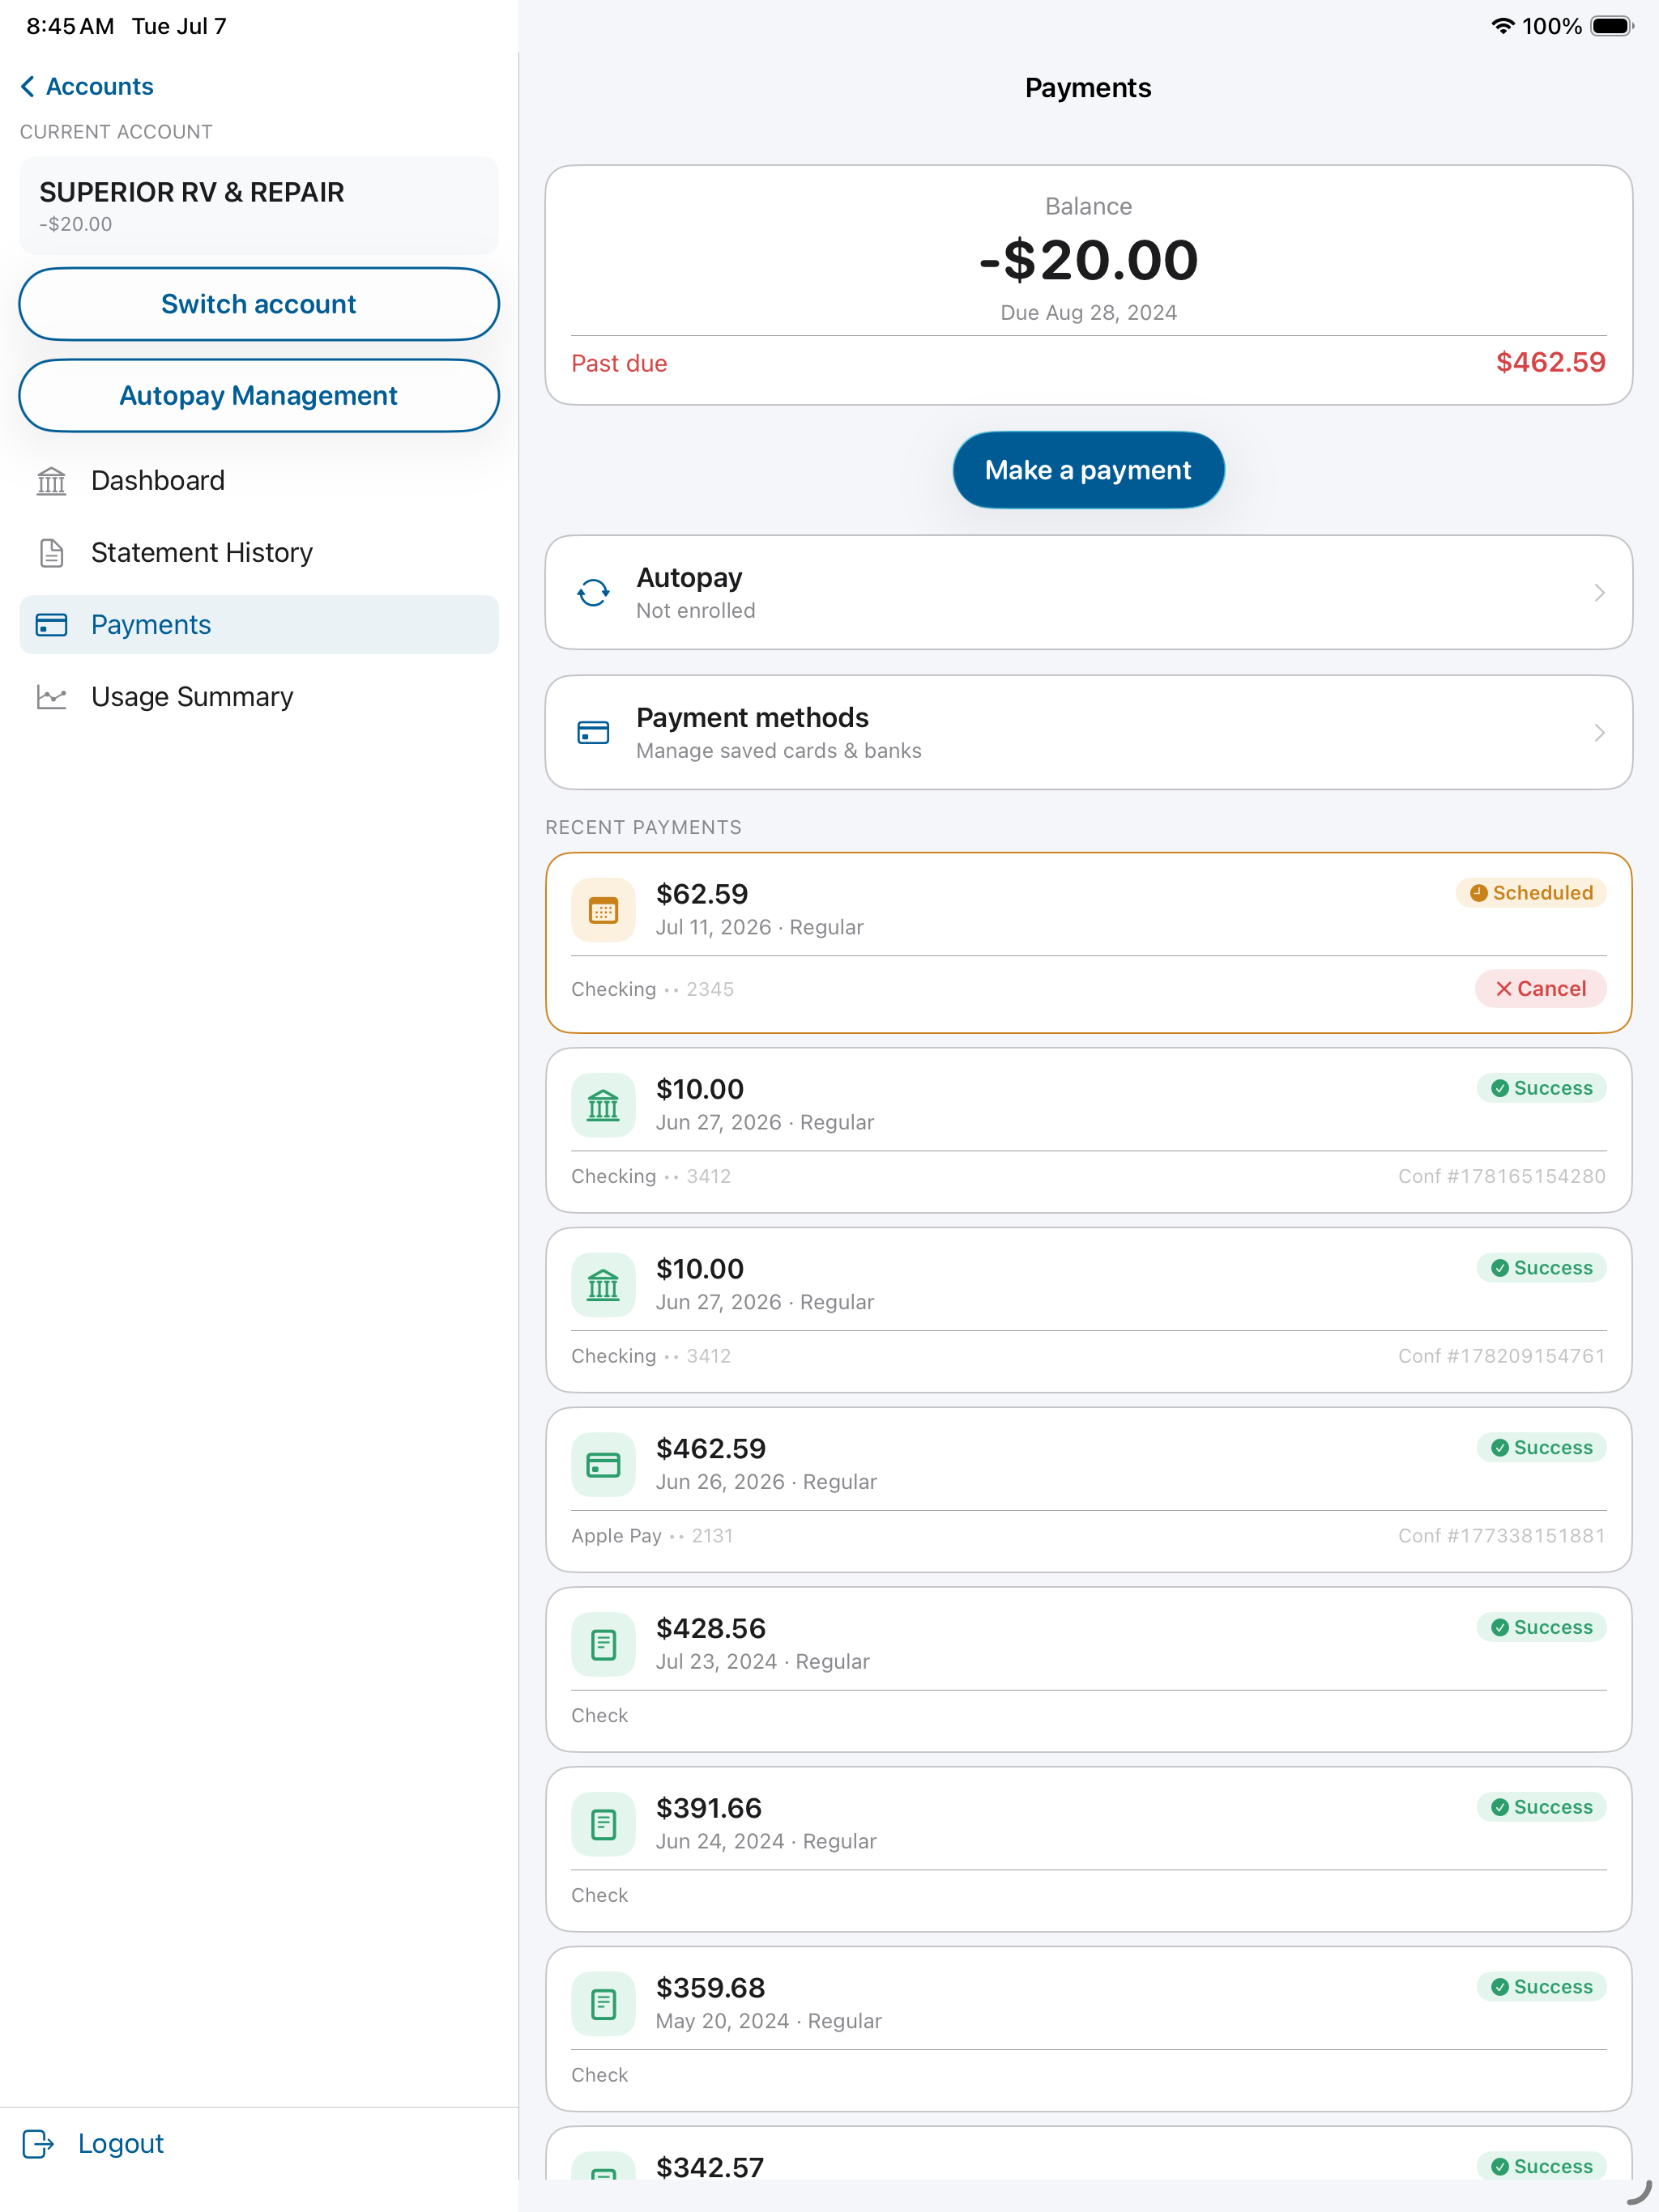Click the Logout link
Viewport: 1659px width, 2212px height.
(x=93, y=2143)
